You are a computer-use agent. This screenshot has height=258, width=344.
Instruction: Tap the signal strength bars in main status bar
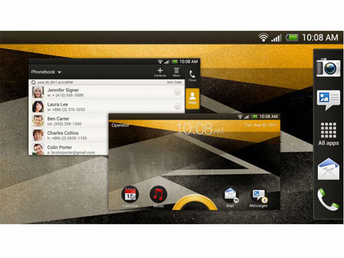[x=277, y=38]
